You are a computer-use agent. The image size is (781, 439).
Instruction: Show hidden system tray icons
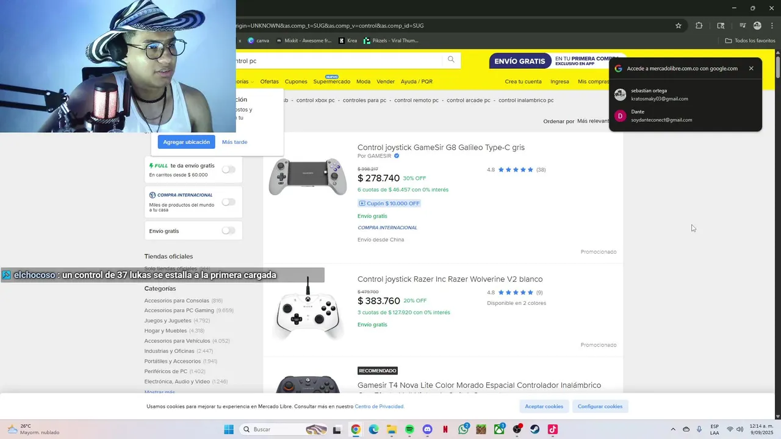[x=673, y=429]
